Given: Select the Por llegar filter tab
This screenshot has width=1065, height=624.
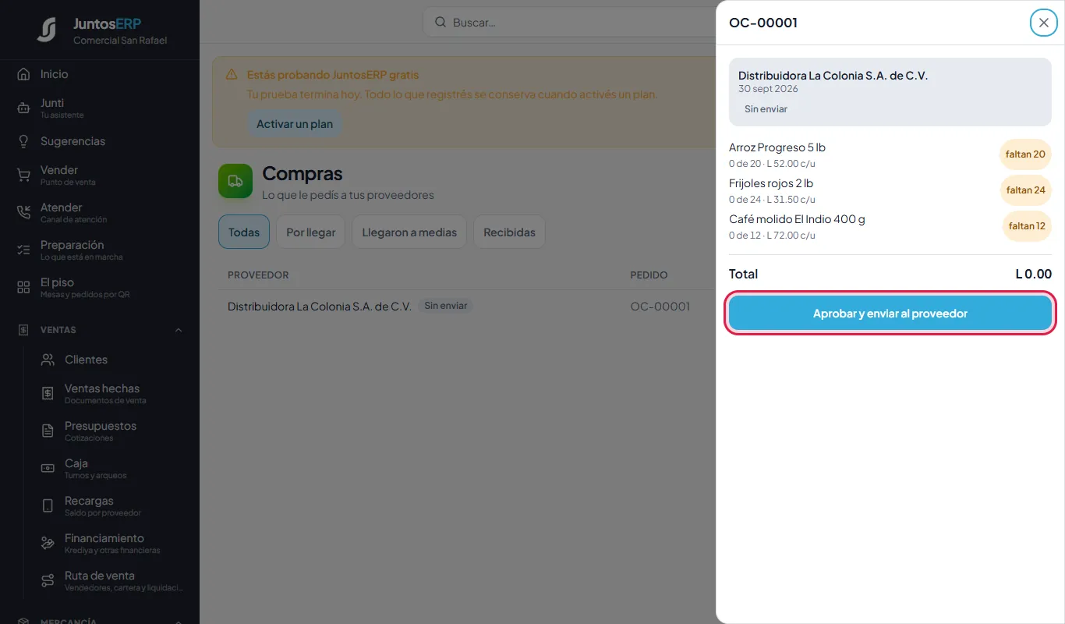Looking at the screenshot, I should click(311, 232).
